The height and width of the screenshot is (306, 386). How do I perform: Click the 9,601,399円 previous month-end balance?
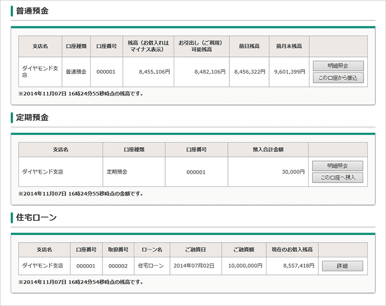pos(289,72)
